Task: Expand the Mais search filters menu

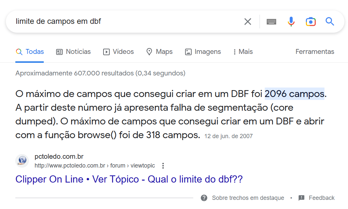Action: point(243,52)
